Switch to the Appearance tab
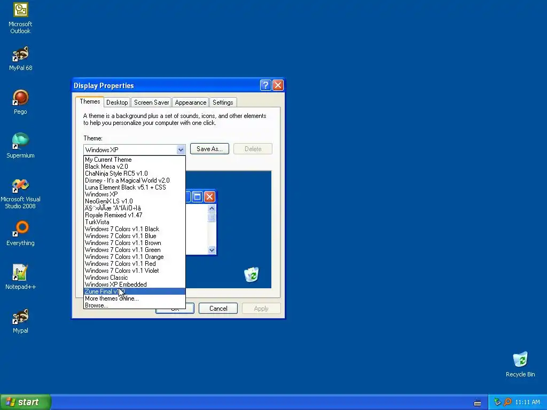This screenshot has height=410, width=547. click(x=191, y=102)
